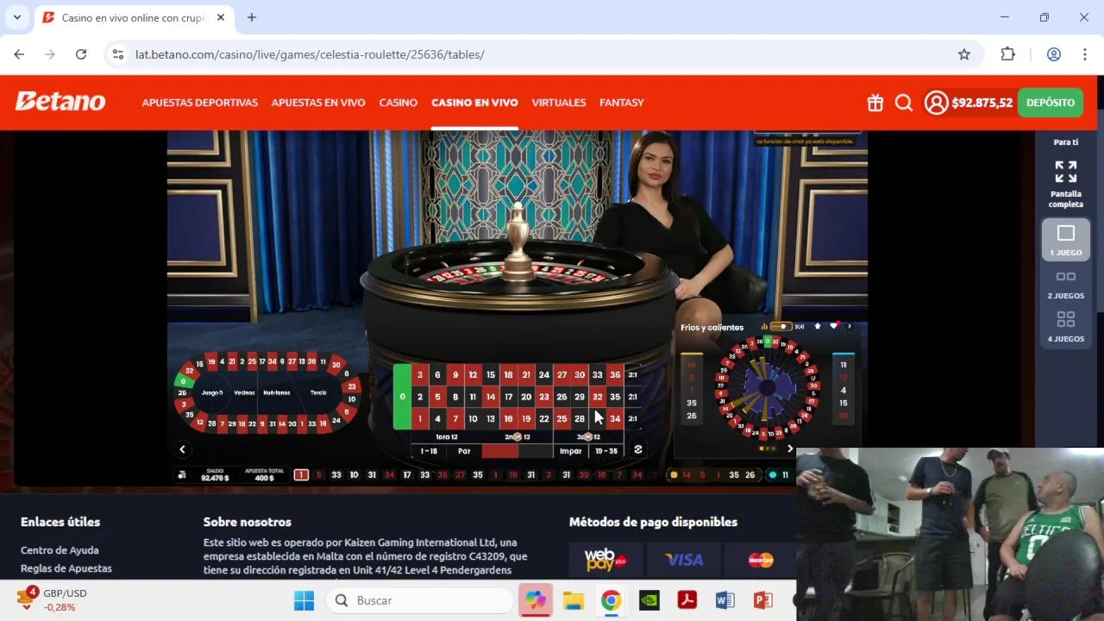
Task: Click the star favorites icon in stats panel
Action: pyautogui.click(x=818, y=326)
